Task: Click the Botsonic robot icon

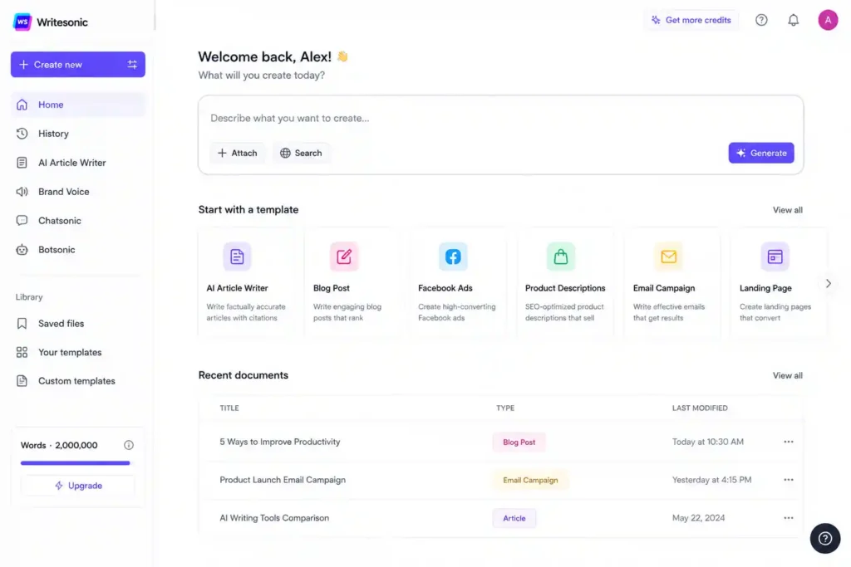Action: click(x=22, y=250)
